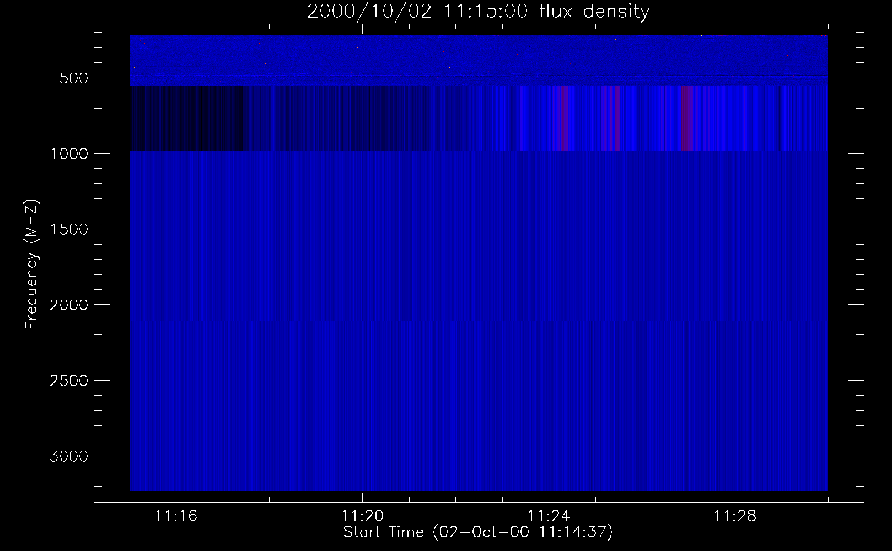Click the 11:28 time tick label
Image resolution: width=892 pixels, height=551 pixels.
(x=735, y=516)
